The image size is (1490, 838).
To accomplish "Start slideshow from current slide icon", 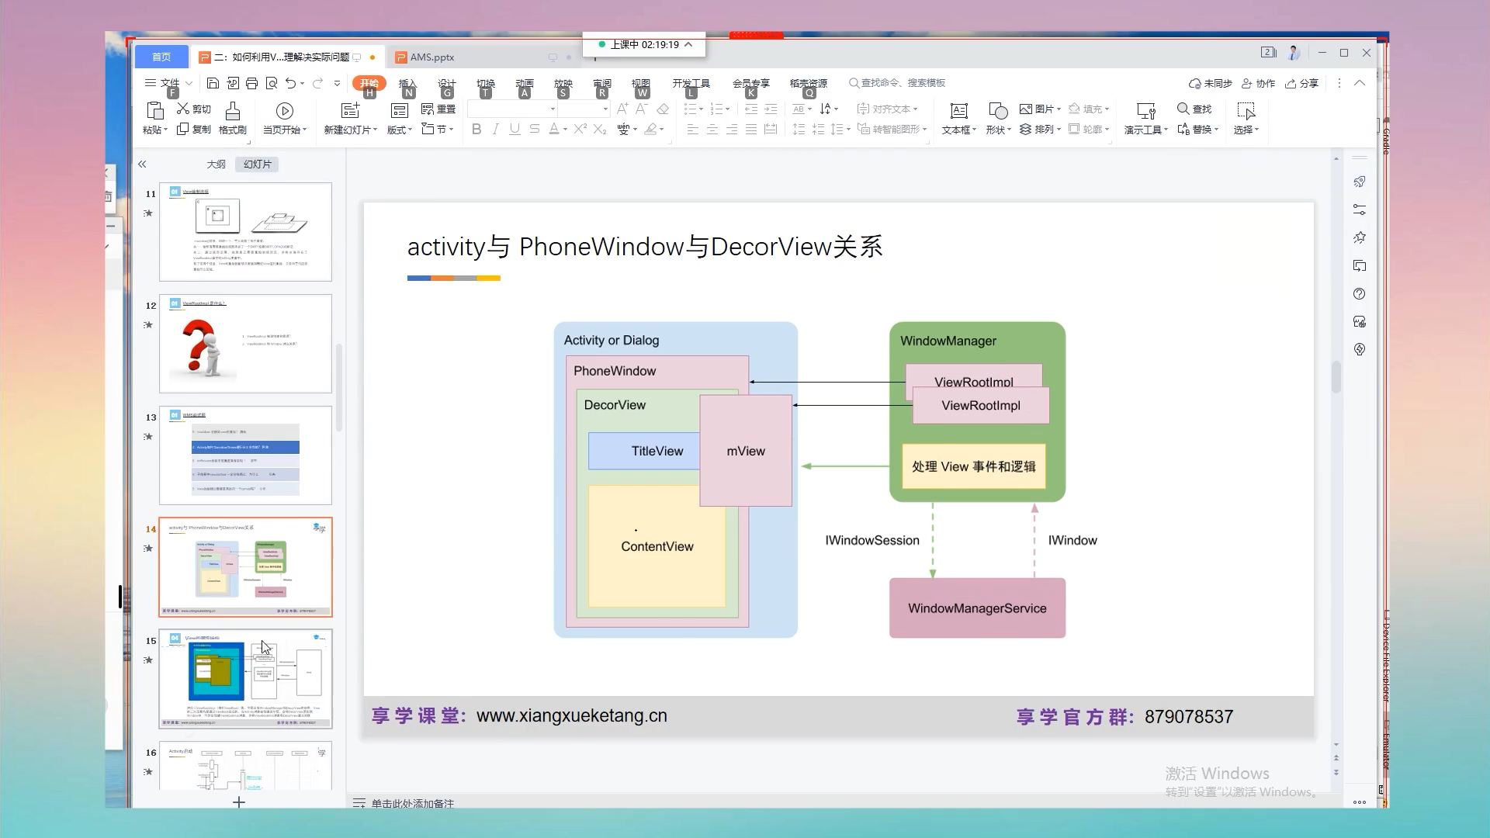I will pos(284,111).
